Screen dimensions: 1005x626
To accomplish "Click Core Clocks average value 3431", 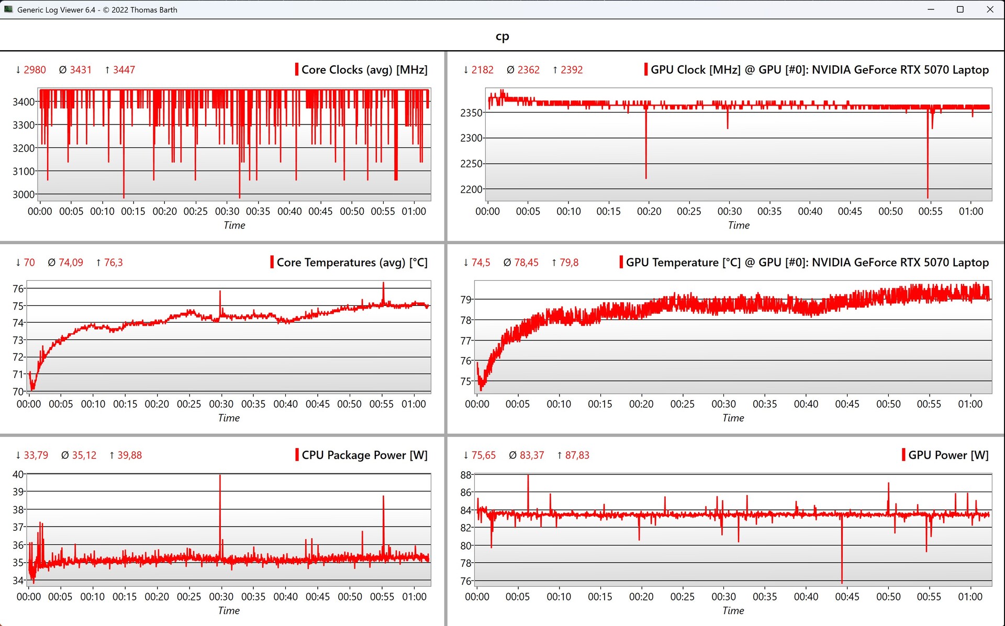I will point(81,70).
